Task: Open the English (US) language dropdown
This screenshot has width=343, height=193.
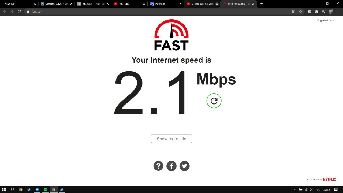Action: 326,20
